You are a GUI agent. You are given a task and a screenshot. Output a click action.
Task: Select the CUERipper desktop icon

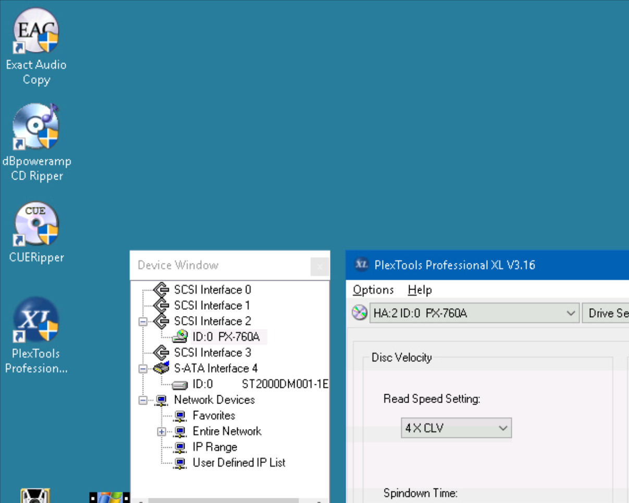36,233
